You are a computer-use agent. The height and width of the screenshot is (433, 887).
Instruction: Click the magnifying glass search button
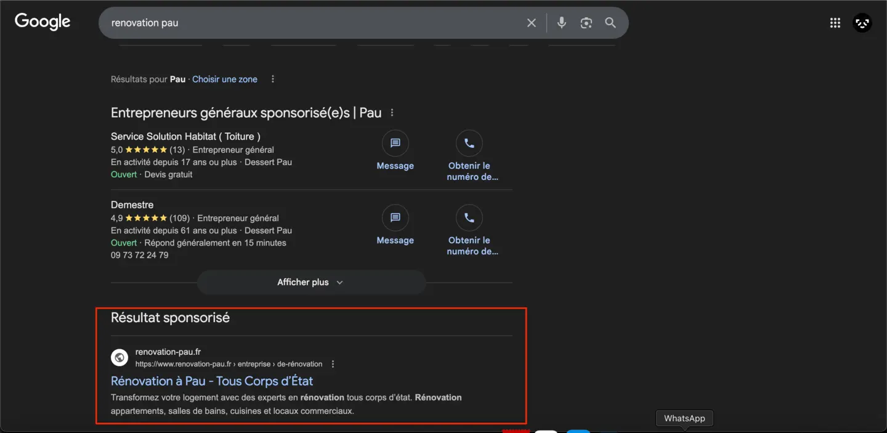(610, 23)
